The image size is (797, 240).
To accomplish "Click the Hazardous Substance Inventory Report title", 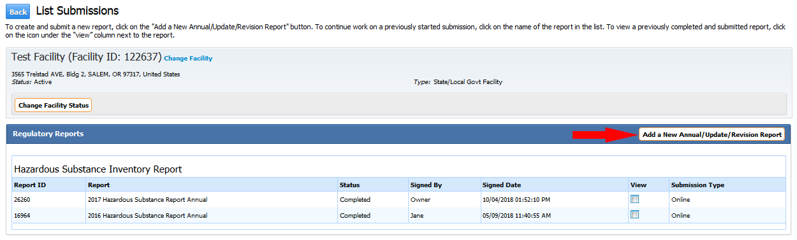I will pos(98,169).
